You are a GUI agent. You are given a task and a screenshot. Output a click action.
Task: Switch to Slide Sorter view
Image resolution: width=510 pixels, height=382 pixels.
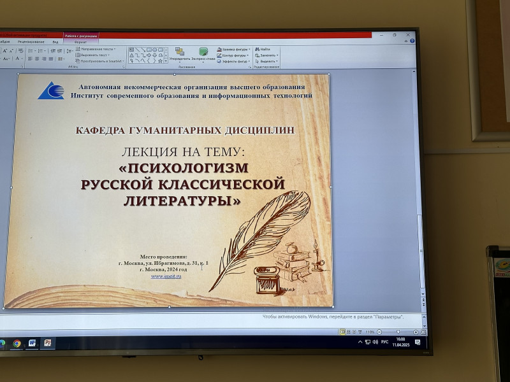tap(349, 332)
